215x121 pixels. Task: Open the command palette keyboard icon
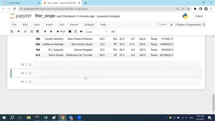[113, 32]
